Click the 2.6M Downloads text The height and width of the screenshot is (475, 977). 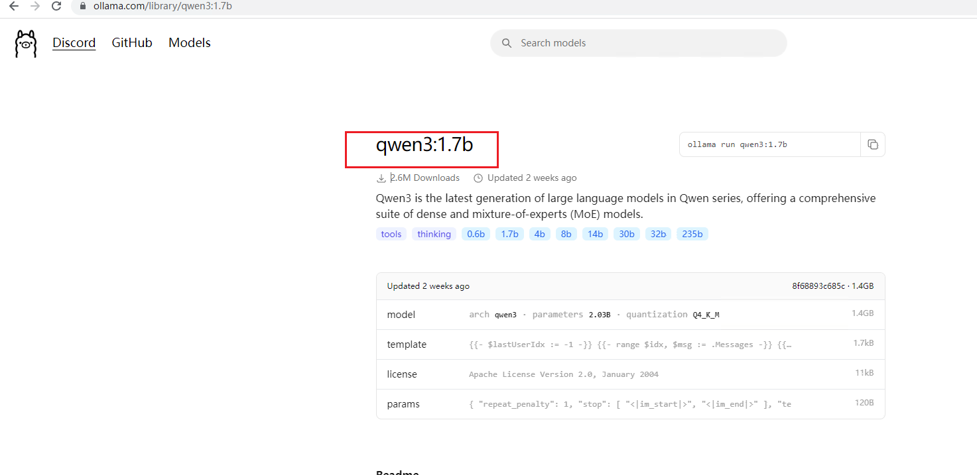click(424, 178)
